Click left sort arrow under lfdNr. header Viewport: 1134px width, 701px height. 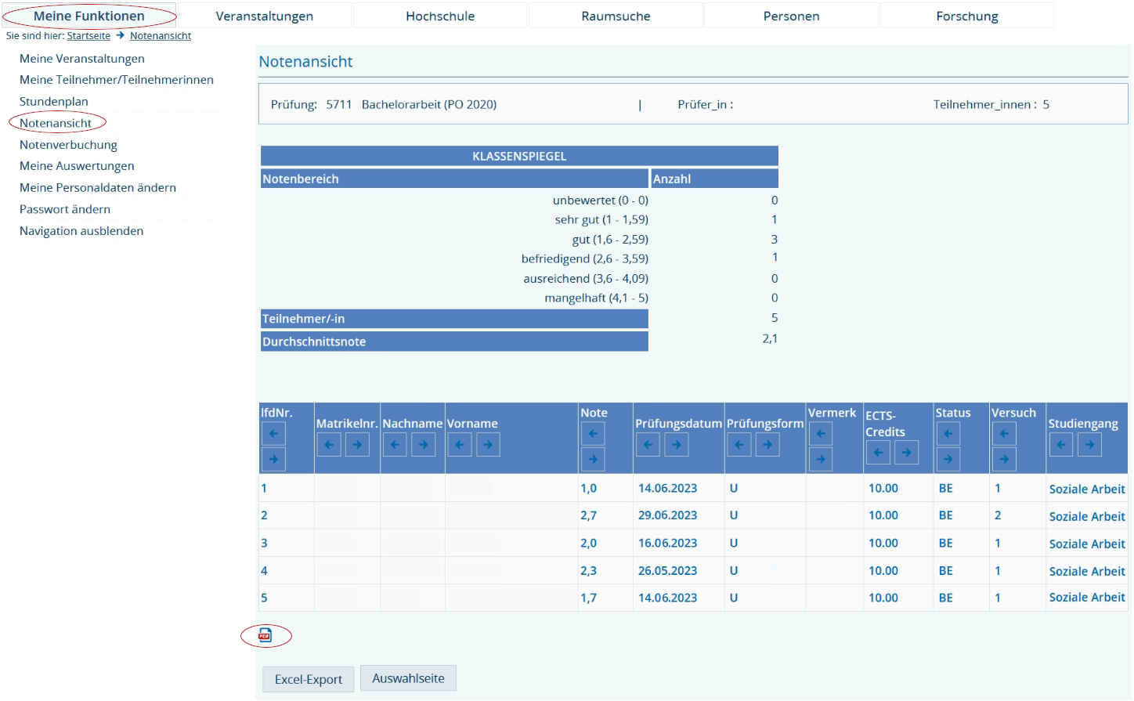pos(273,433)
